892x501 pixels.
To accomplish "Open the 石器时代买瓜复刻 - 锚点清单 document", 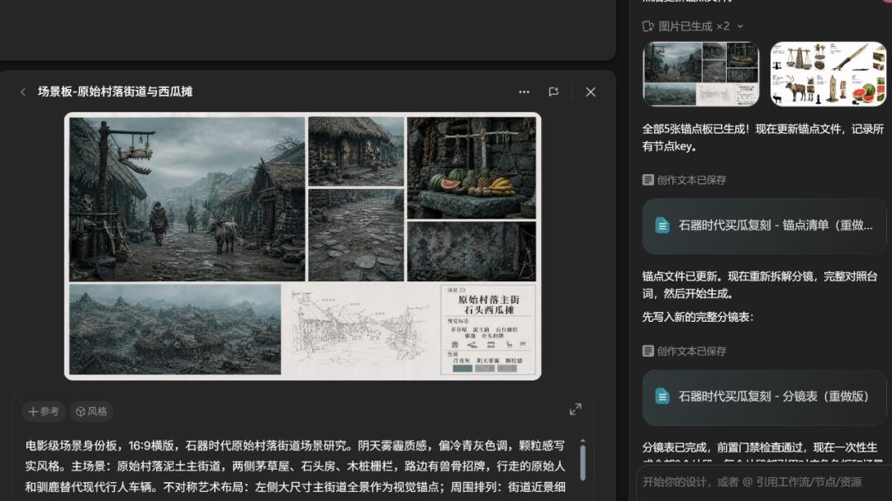I will point(764,226).
